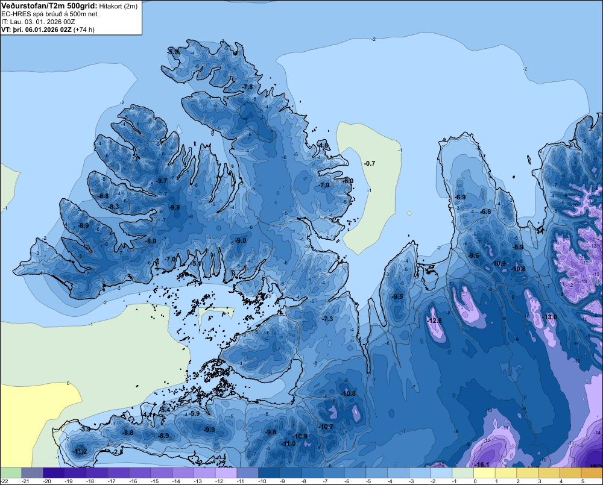Click the EC-HRES spá brúuð á 500m net line
603x485 pixels.
coord(49,14)
